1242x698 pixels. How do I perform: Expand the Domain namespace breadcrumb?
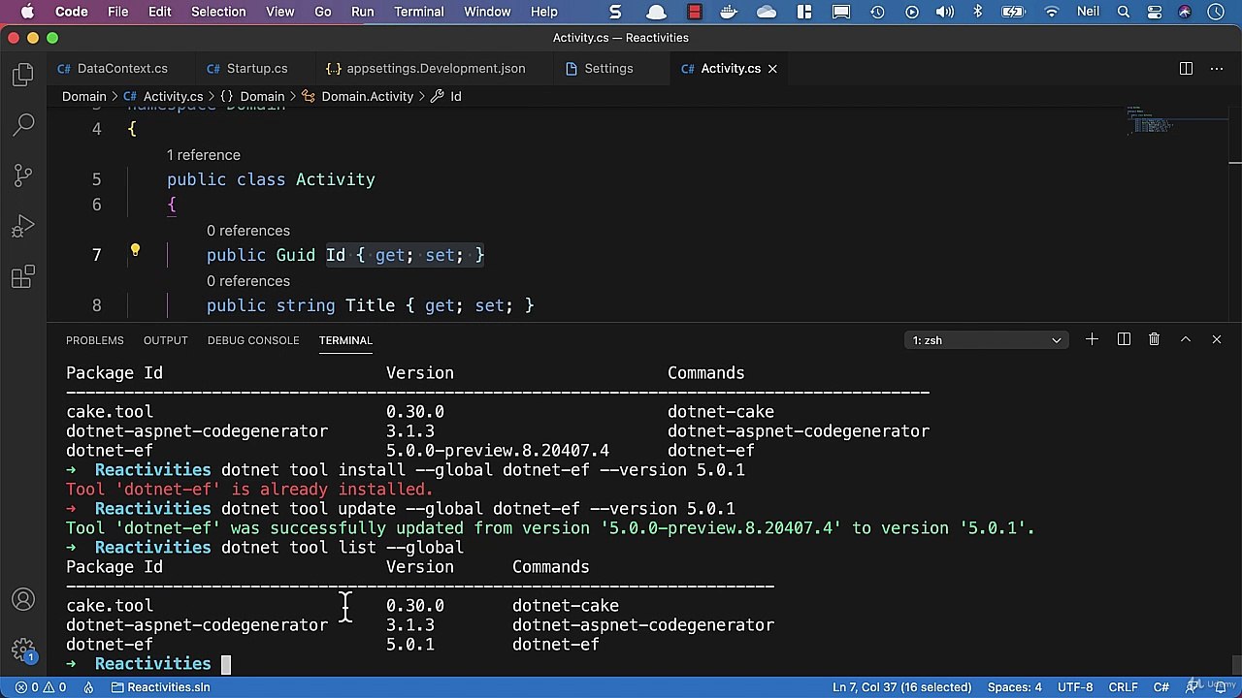[x=252, y=96]
